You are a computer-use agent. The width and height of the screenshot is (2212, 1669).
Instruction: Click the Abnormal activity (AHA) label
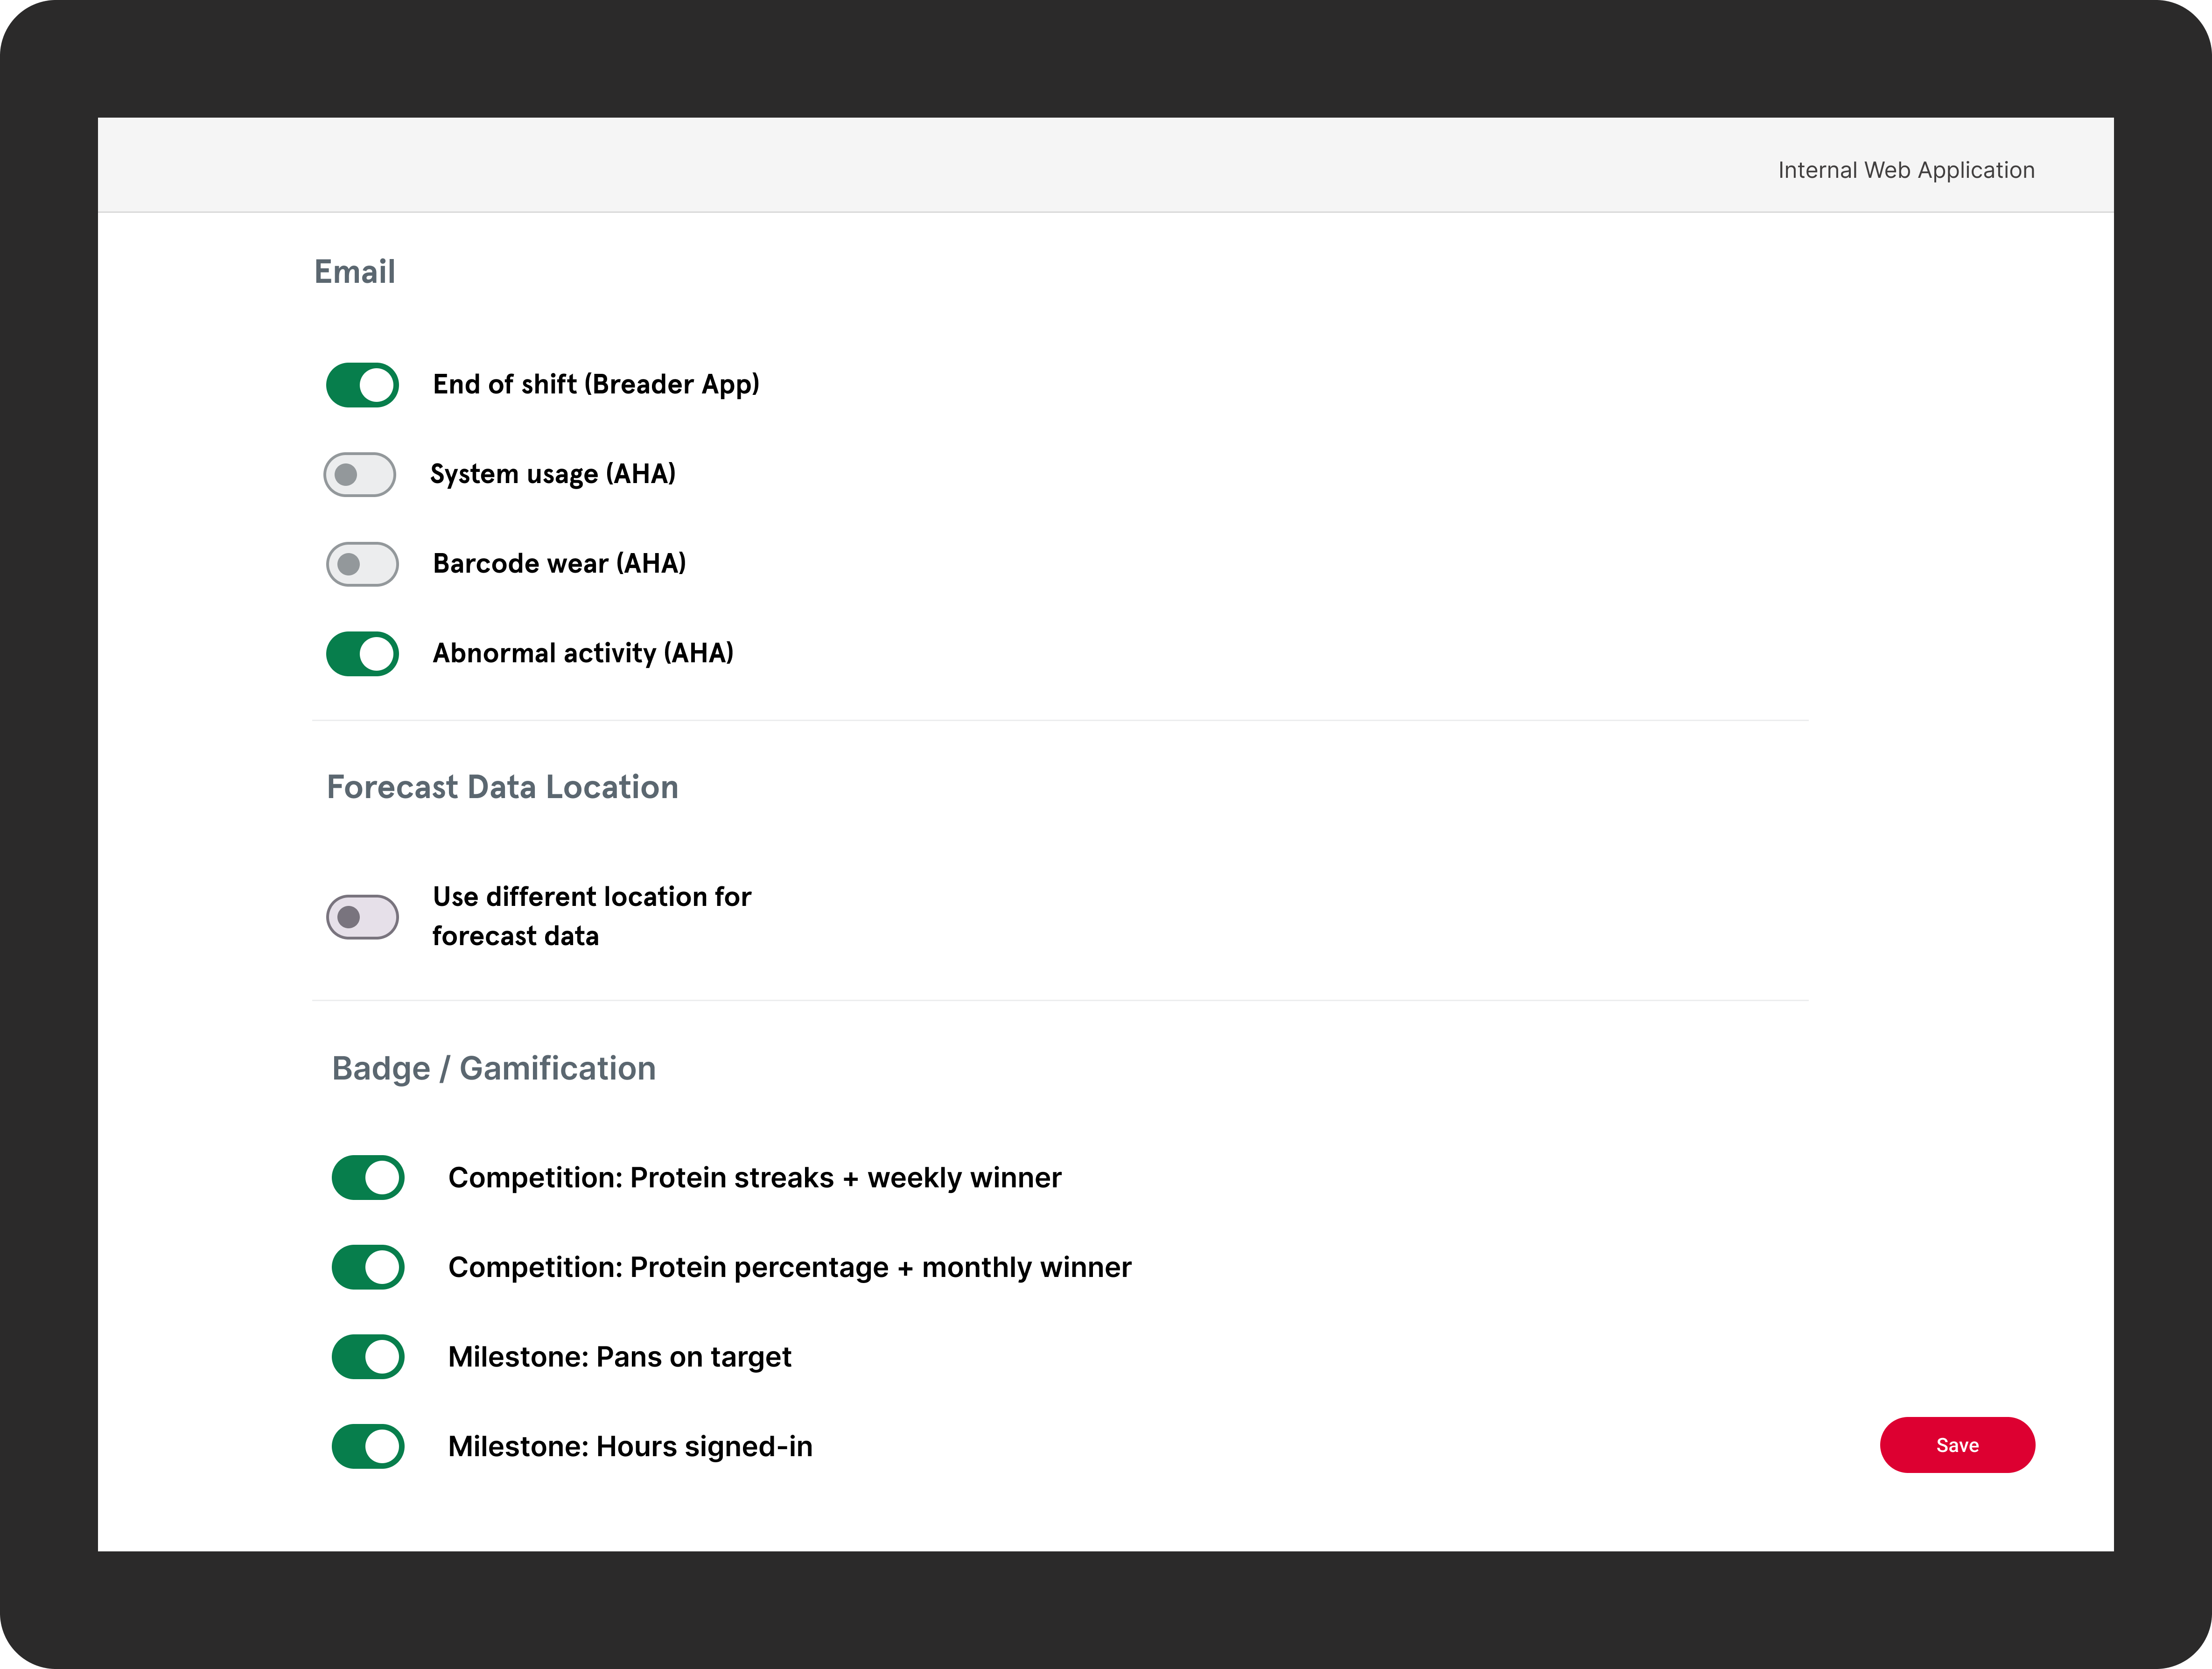pyautogui.click(x=583, y=654)
